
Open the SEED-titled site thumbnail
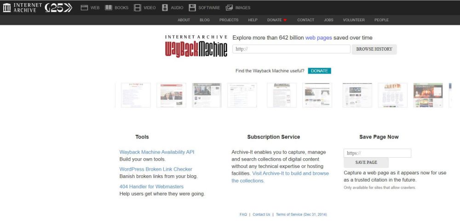[392, 95]
